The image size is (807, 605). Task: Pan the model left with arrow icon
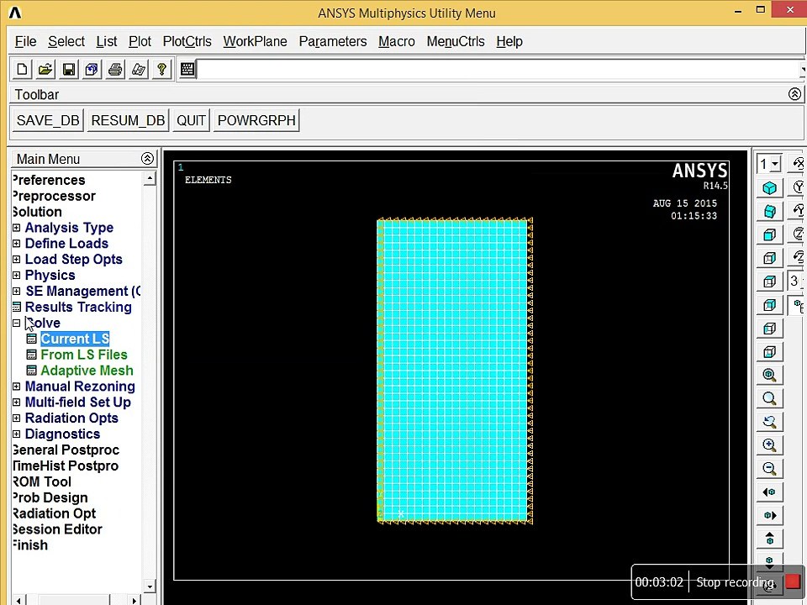(x=769, y=492)
